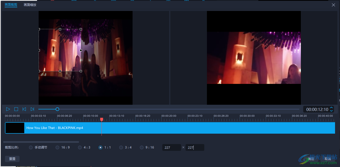Close the crop dialog window
This screenshot has height=167, width=340.
(x=333, y=5)
